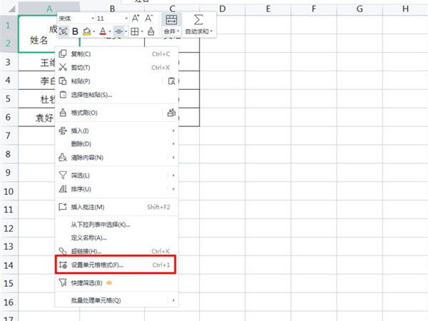Expand the alignment dropdown arrow
The image size is (428, 321).
tap(126, 32)
